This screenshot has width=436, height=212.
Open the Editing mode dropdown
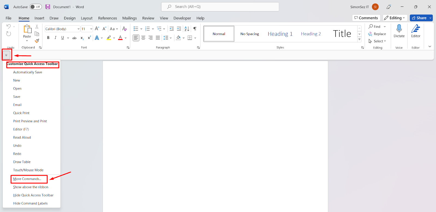click(x=395, y=18)
